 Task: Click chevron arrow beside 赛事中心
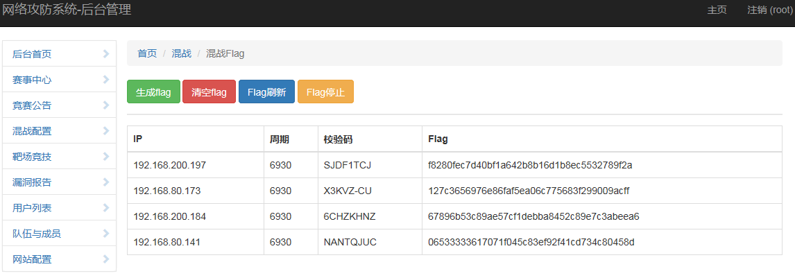pyautogui.click(x=106, y=80)
